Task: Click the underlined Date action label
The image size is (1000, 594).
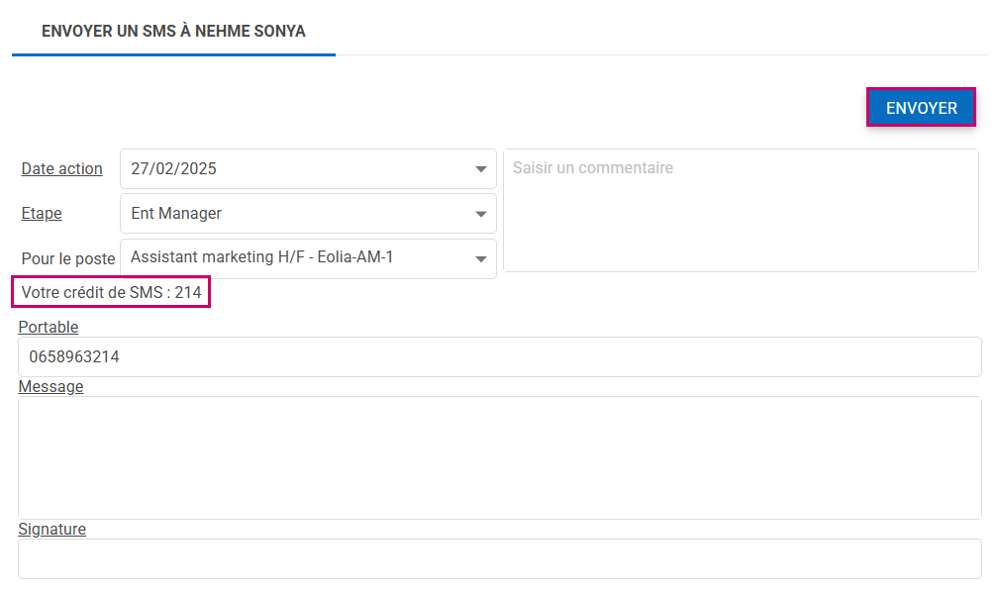Action: click(61, 169)
